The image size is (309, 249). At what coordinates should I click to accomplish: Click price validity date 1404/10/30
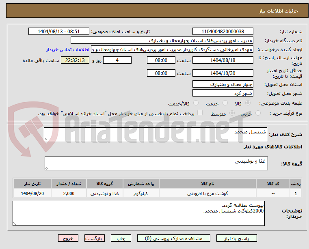pyautogui.click(x=223, y=73)
